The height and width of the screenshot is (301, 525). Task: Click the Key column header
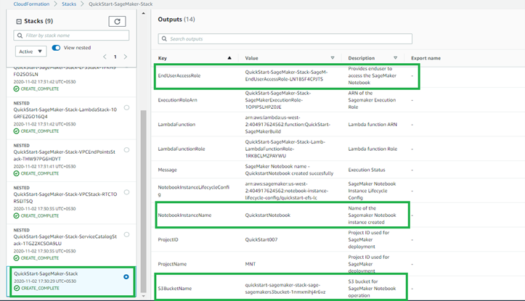pos(163,58)
